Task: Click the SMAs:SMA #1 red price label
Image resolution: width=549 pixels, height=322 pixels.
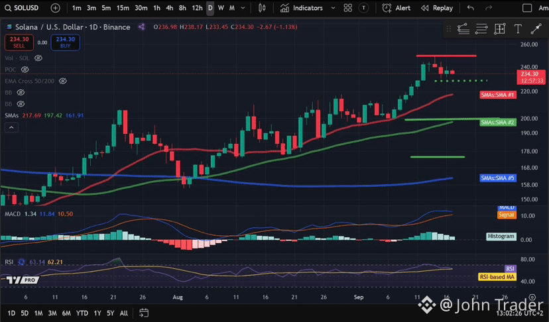Action: (498, 95)
